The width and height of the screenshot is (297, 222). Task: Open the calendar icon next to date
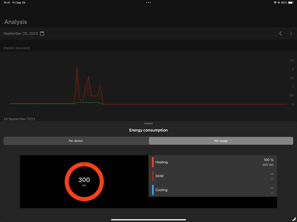tap(42, 33)
